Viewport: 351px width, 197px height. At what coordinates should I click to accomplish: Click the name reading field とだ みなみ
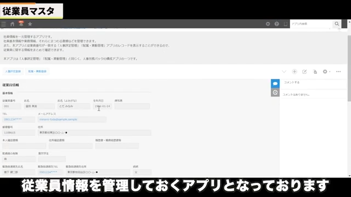pos(74,106)
